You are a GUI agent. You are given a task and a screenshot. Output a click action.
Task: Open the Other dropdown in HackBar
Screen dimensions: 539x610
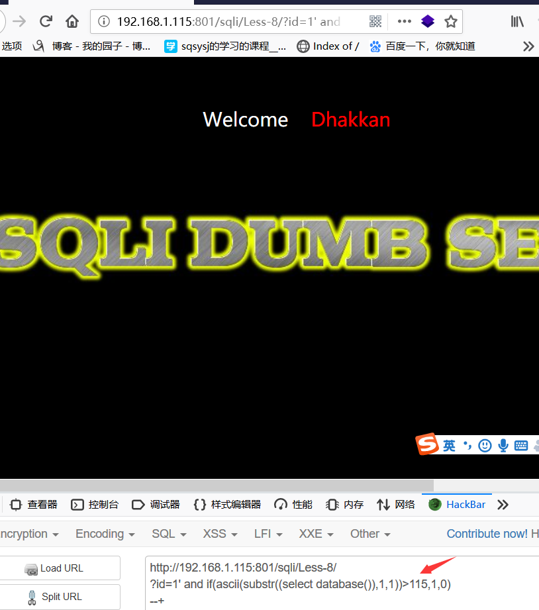coord(370,534)
